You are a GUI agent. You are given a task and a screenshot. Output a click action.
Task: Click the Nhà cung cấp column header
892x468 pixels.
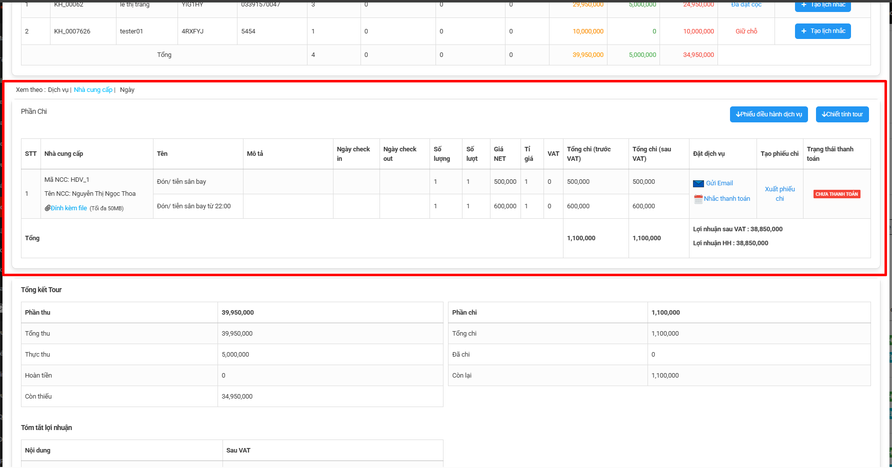pyautogui.click(x=64, y=154)
